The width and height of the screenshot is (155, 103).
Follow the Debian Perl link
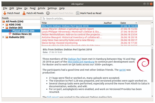[75, 59]
